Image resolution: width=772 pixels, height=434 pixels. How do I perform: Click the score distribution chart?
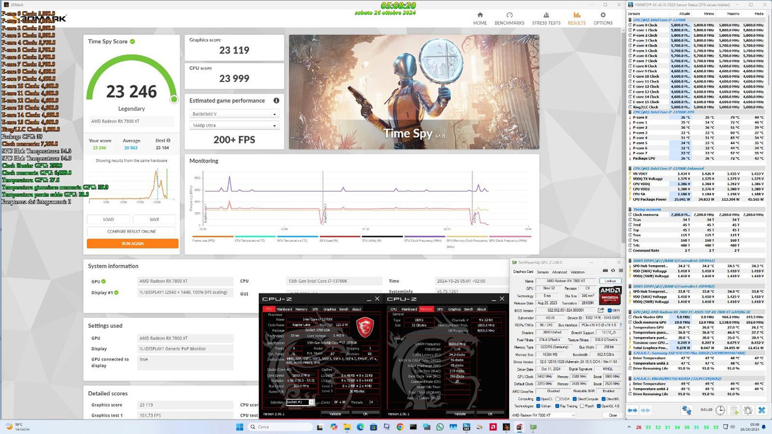[x=132, y=186]
